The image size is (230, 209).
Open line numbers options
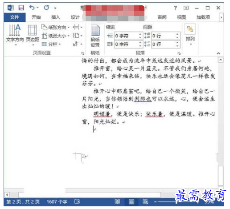coord(78,36)
